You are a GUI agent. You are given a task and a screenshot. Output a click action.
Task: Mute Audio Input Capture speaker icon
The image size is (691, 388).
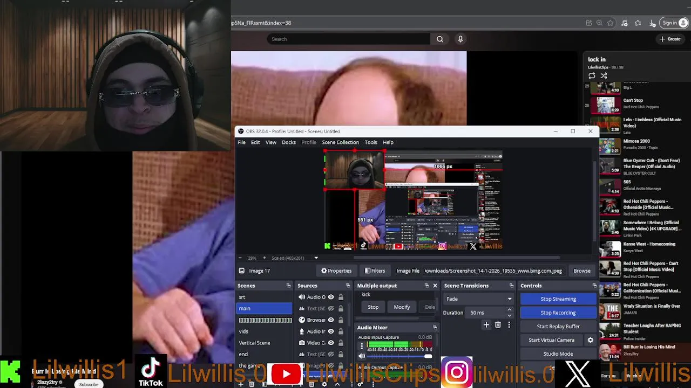click(x=362, y=356)
